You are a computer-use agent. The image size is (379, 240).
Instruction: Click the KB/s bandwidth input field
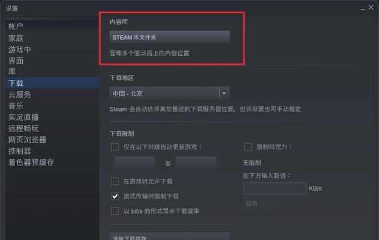pyautogui.click(x=275, y=188)
